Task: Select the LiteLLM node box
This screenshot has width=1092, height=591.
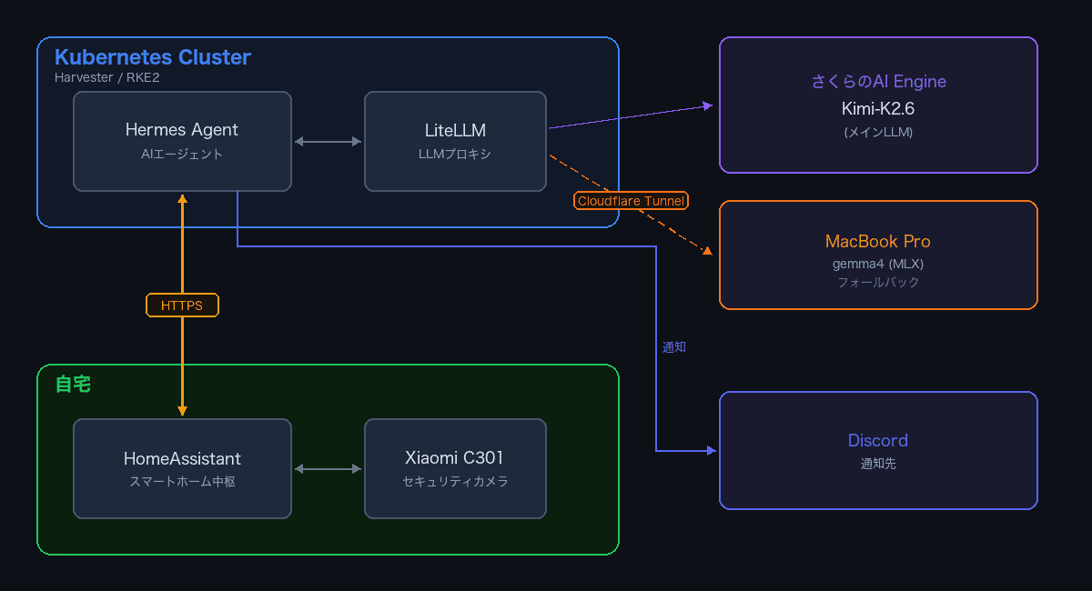Action: pyautogui.click(x=455, y=141)
